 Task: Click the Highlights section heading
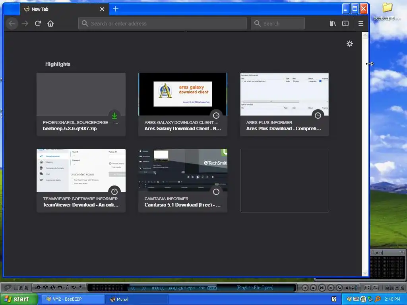[x=58, y=64]
